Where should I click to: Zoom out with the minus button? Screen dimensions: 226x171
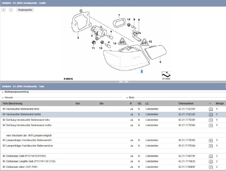click(x=11, y=10)
